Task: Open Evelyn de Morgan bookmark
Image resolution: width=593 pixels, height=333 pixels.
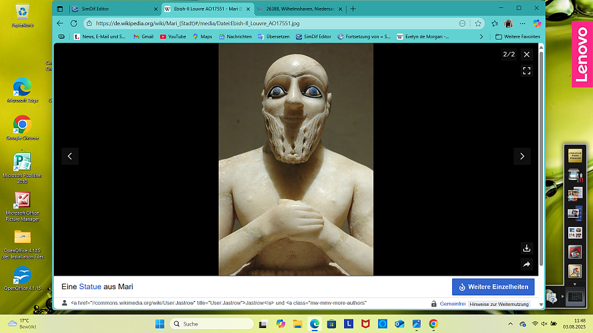Action: pyautogui.click(x=423, y=36)
